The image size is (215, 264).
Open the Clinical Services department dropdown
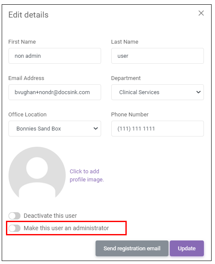point(157,92)
